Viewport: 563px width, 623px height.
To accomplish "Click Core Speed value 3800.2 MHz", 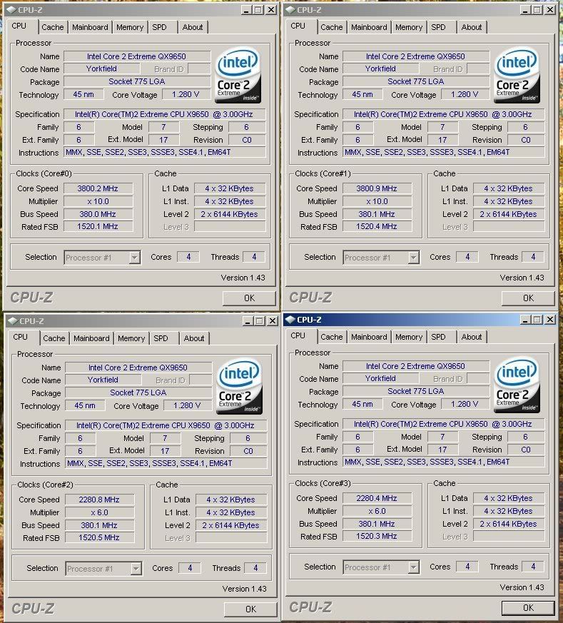I will pos(98,188).
